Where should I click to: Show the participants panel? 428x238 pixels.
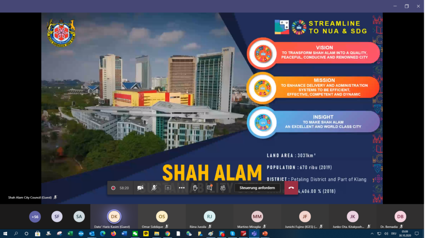223,188
